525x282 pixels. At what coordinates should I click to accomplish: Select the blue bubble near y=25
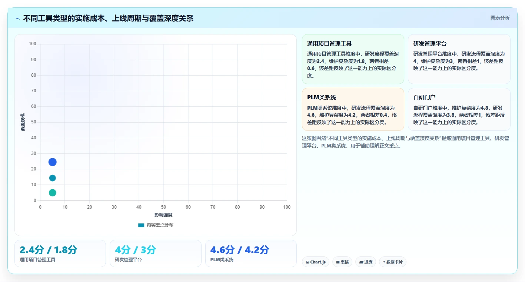coord(53,162)
